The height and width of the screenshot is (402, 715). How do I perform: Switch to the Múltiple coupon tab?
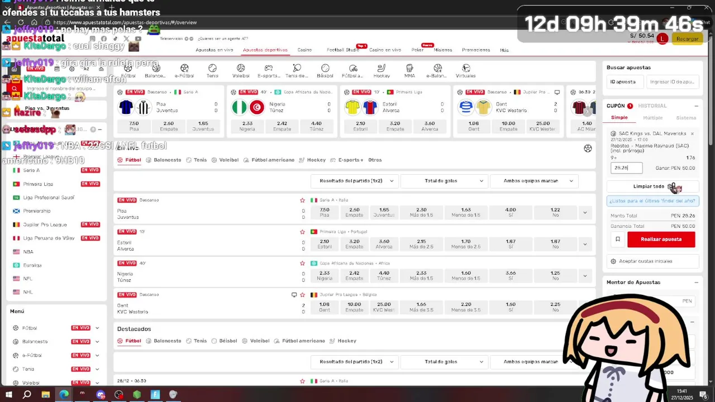point(652,118)
